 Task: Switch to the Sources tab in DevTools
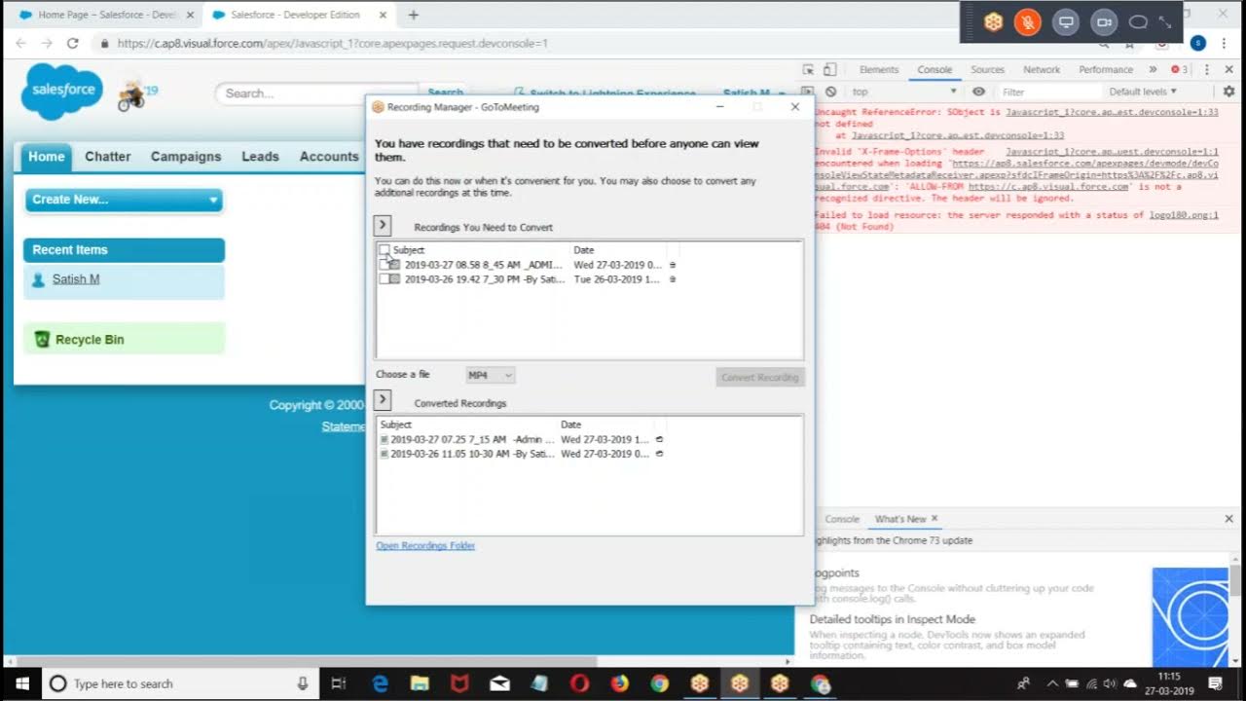(987, 69)
